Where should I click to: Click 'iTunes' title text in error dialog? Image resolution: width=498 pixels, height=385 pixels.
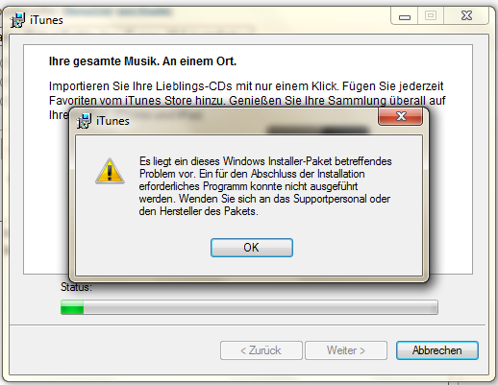112,121
